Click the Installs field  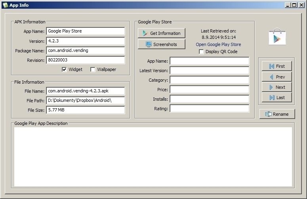tap(210, 99)
